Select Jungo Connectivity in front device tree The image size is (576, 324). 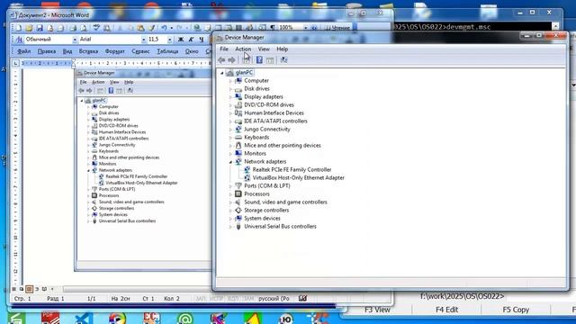(x=267, y=130)
